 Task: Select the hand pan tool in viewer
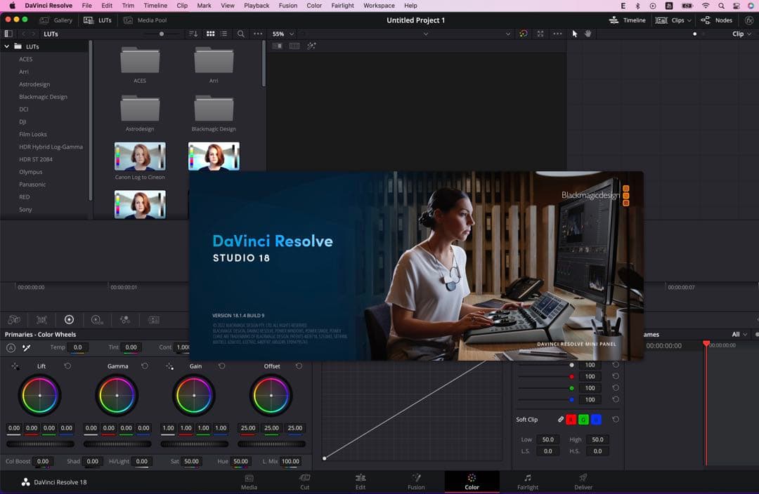tap(588, 34)
